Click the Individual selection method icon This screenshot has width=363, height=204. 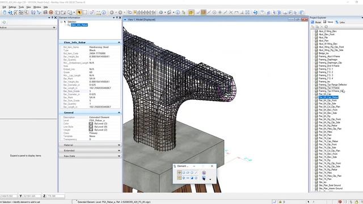pos(179,172)
